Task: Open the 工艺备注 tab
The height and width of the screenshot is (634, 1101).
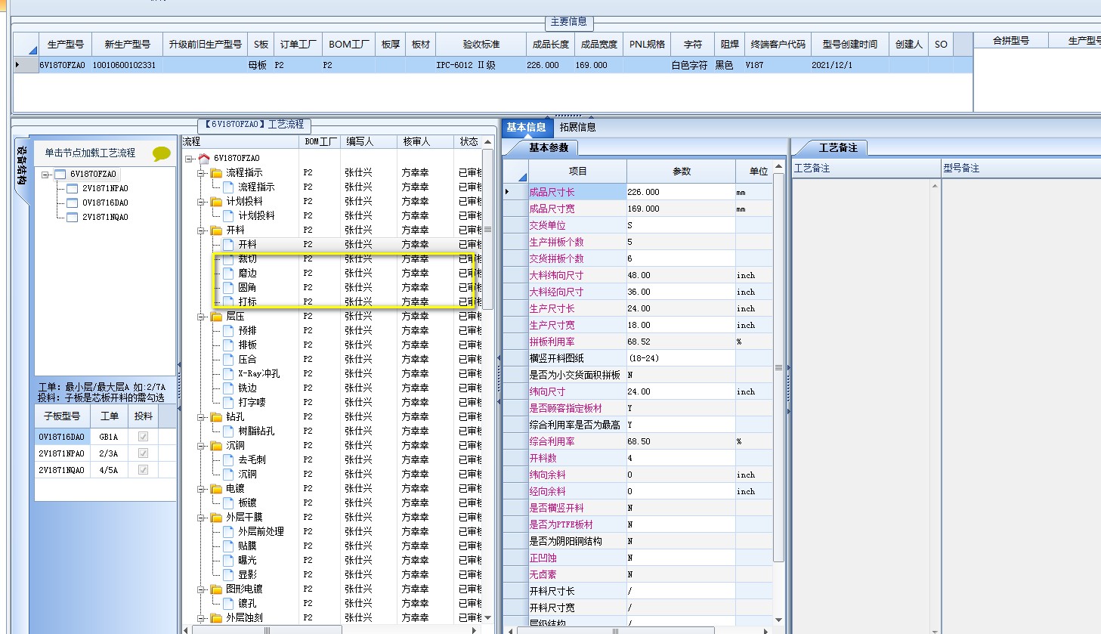Action: point(837,147)
